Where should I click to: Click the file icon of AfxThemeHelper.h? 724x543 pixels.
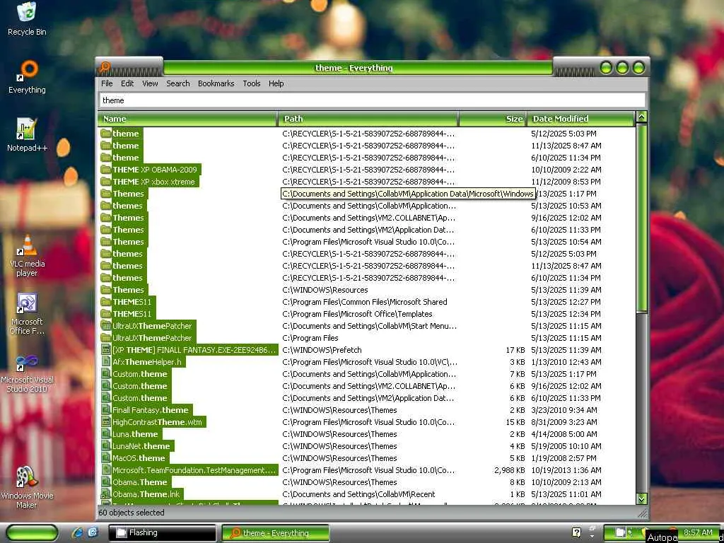pyautogui.click(x=106, y=361)
